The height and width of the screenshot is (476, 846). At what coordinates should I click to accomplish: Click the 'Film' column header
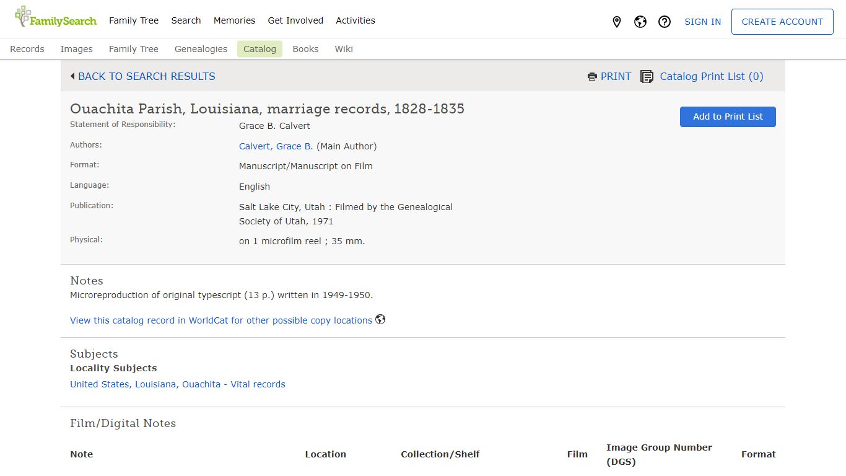(x=577, y=454)
